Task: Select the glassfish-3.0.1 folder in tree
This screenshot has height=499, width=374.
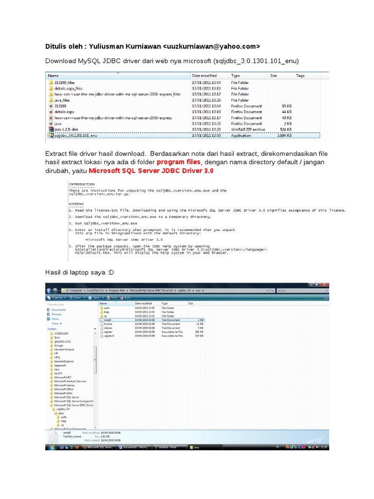Action: 60,342
